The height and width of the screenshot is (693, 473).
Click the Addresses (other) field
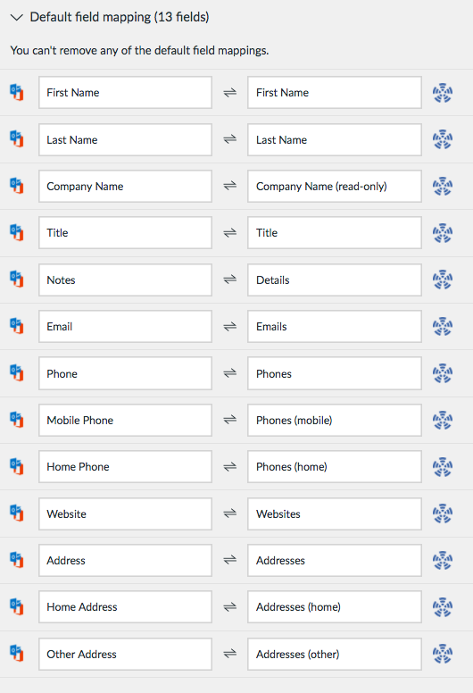tap(335, 654)
